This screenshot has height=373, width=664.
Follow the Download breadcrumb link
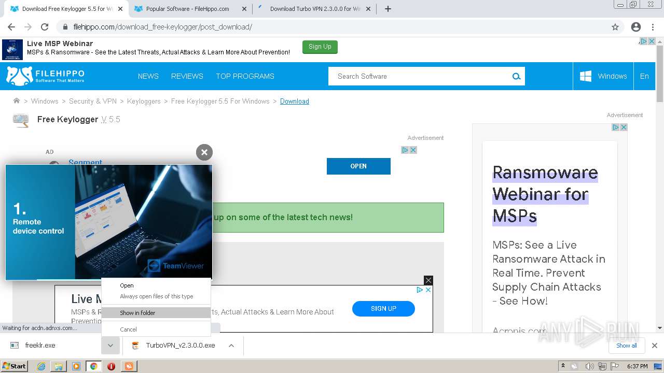(295, 101)
